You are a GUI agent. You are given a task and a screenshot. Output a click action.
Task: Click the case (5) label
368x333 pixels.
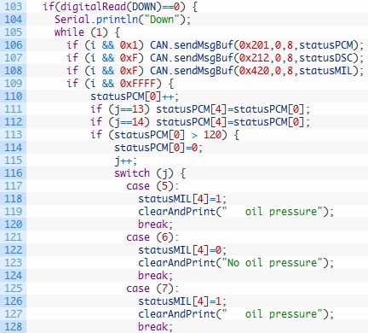(x=152, y=186)
